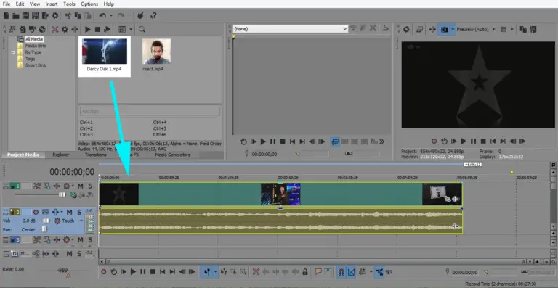The height and width of the screenshot is (288, 558).
Task: Click the New project icon in main toolbar
Action: click(6, 16)
